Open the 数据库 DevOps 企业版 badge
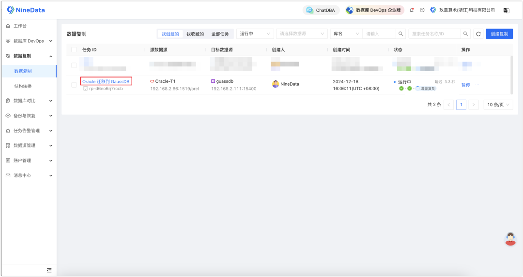This screenshot has height=277, width=523. tap(374, 10)
